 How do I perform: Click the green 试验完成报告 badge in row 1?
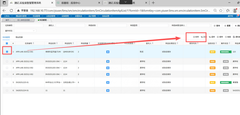226,52
